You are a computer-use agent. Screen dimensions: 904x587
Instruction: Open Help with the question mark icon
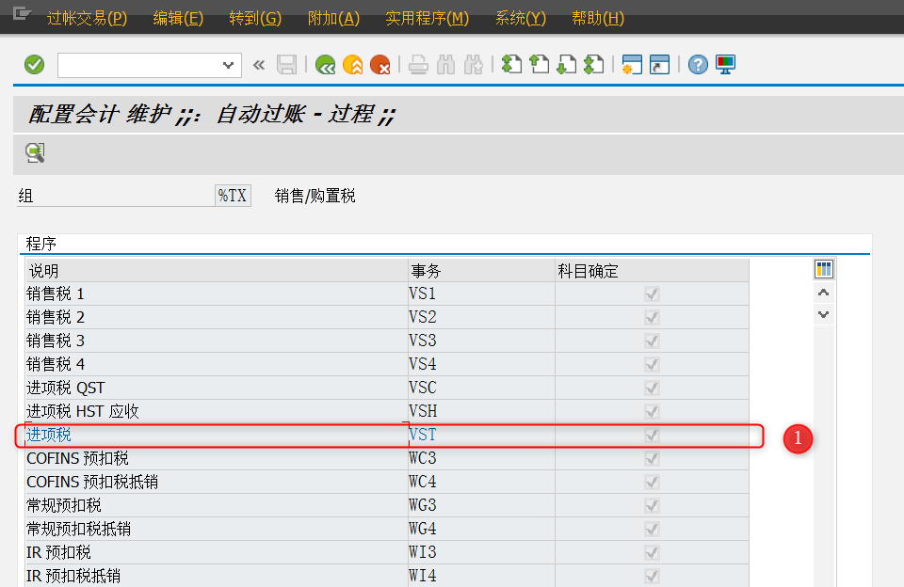tap(698, 65)
